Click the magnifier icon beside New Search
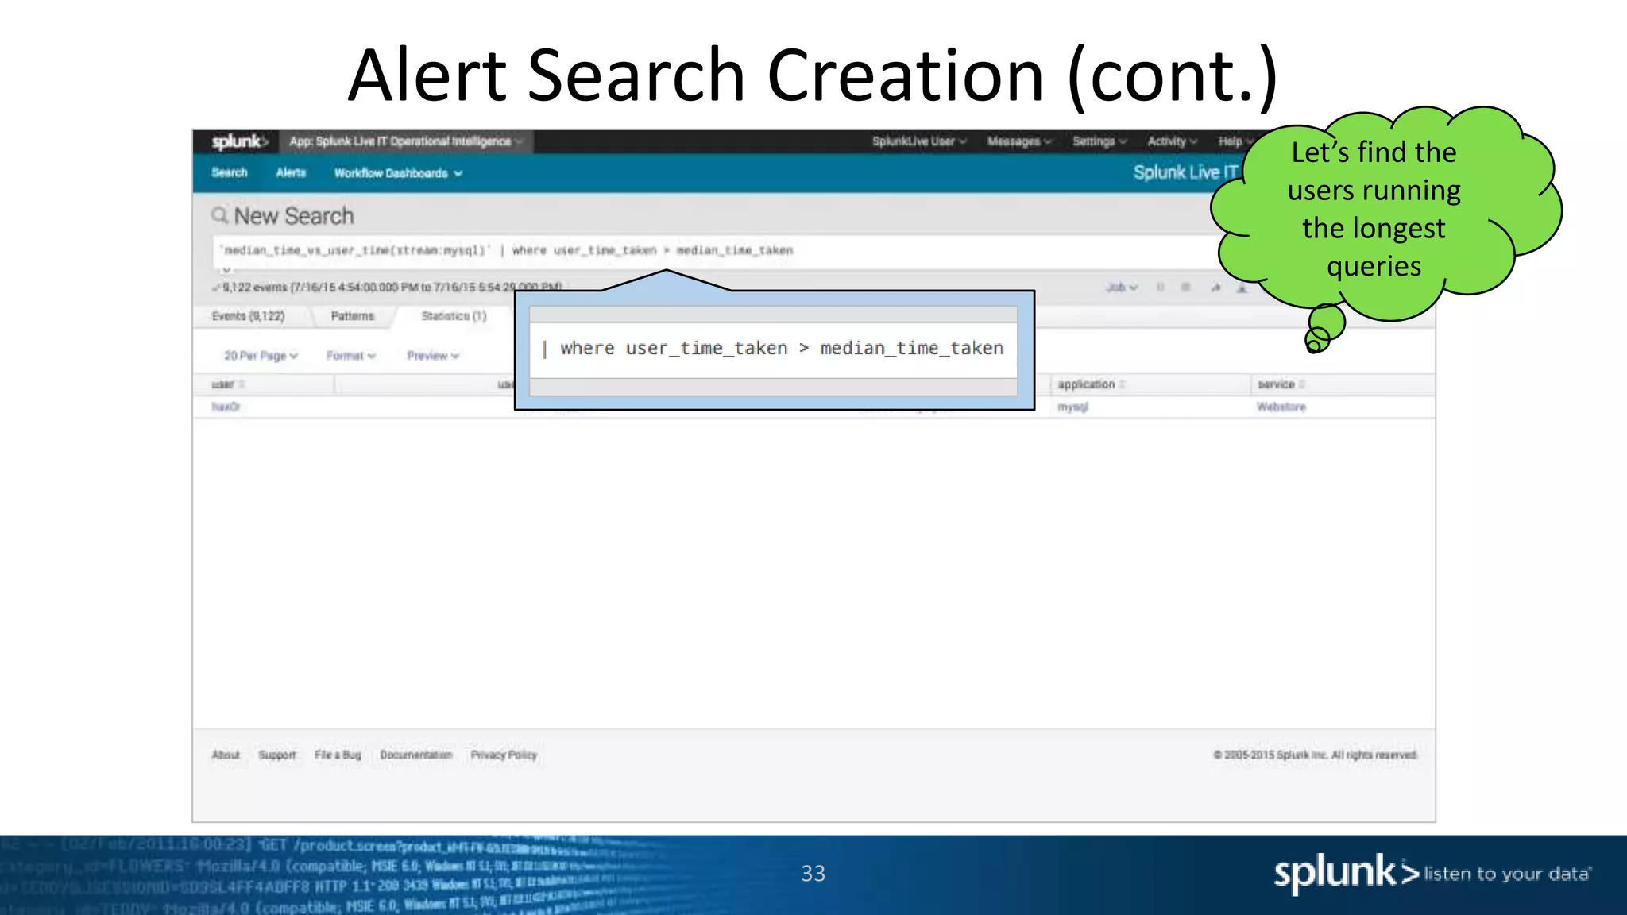This screenshot has width=1627, height=915. pyautogui.click(x=219, y=215)
